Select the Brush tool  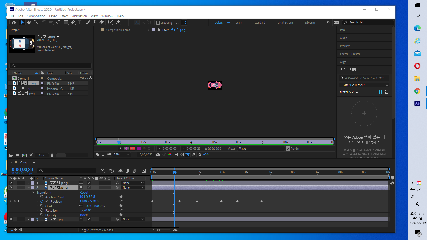pos(88,22)
